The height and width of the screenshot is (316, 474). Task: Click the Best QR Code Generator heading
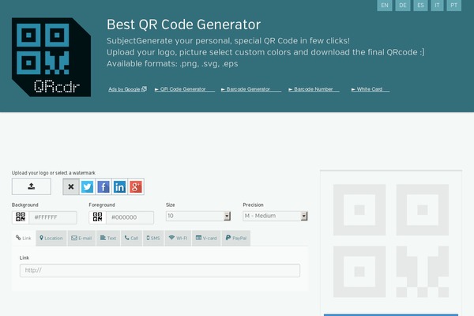[x=183, y=24]
